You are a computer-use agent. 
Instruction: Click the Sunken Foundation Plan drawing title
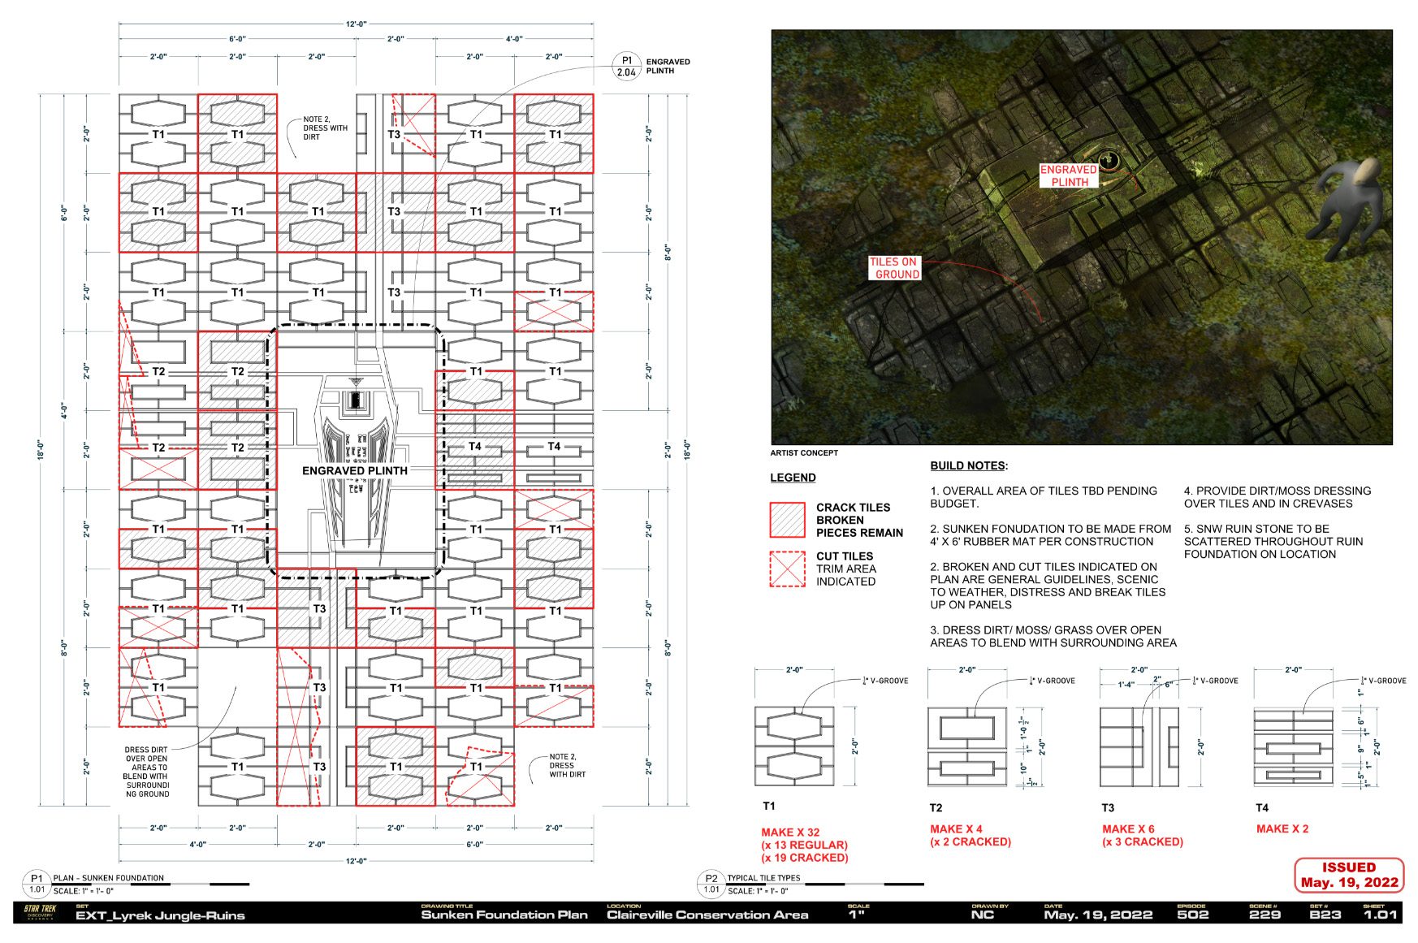(504, 915)
